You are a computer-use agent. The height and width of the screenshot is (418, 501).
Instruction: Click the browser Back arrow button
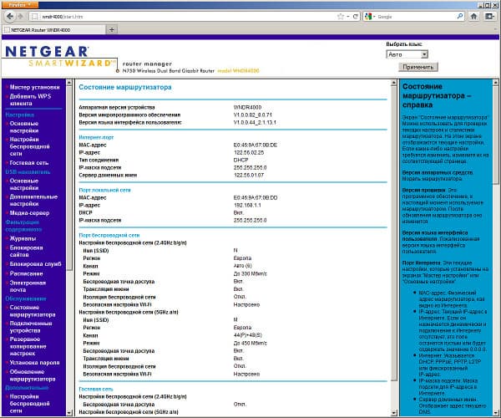[10, 17]
